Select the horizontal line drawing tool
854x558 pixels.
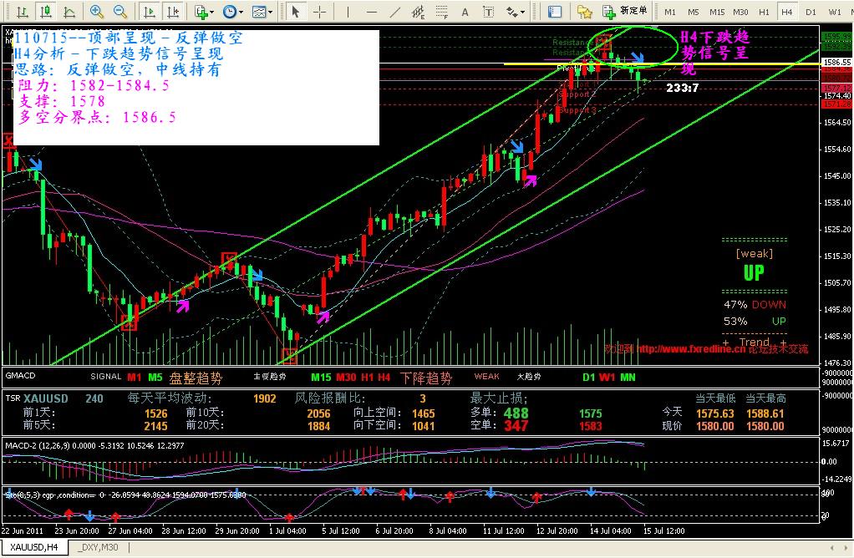pos(372,12)
